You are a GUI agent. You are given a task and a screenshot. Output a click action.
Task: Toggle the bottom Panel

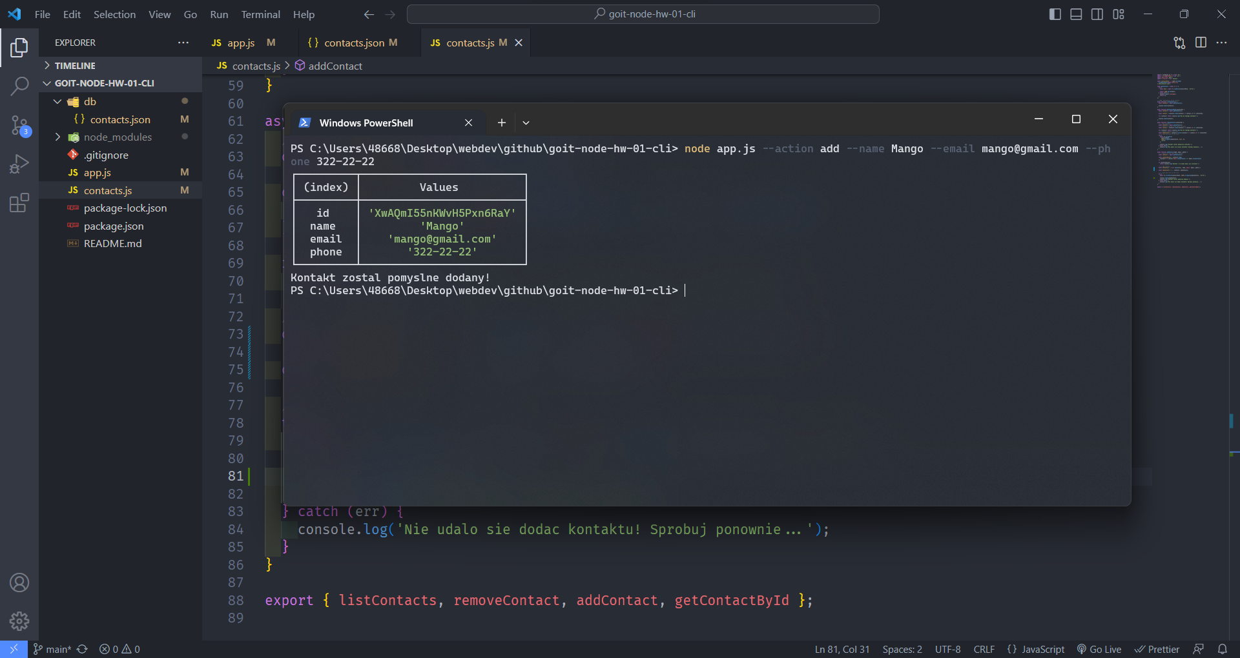(x=1076, y=14)
